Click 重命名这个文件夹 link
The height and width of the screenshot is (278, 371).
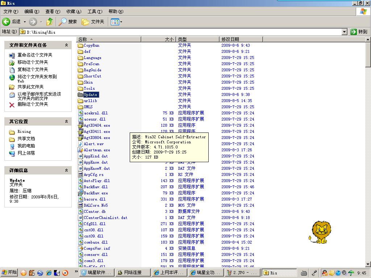35,55
